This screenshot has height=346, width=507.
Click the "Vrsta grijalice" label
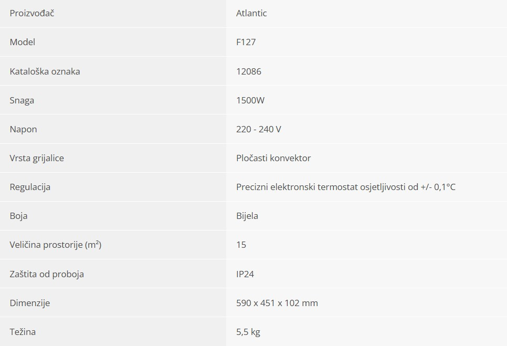(37, 158)
